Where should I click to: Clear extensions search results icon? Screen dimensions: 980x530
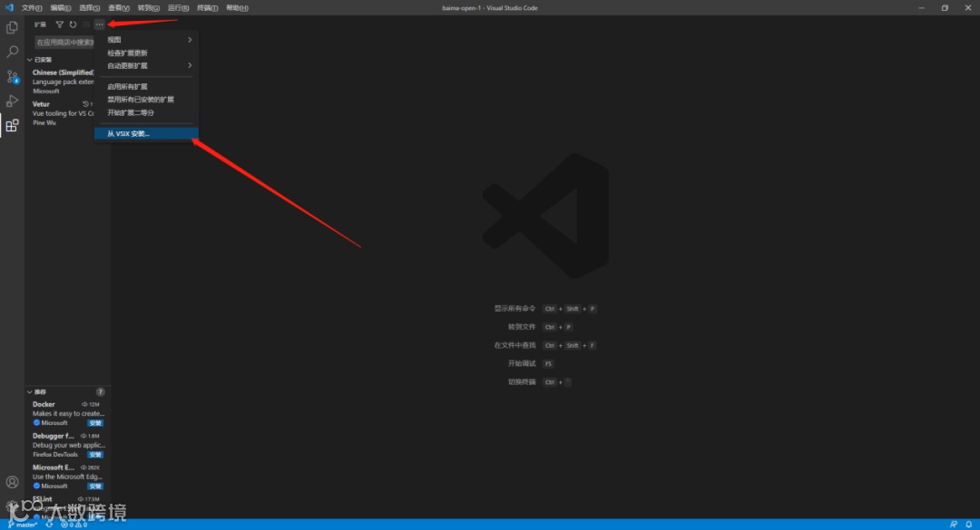point(86,24)
